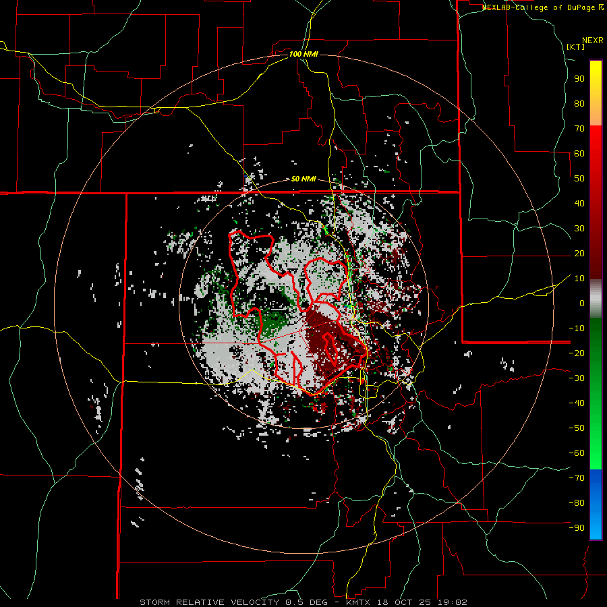Click the 20 value on the velocity scale
Viewport: 607px width, 607px height.
[x=579, y=254]
